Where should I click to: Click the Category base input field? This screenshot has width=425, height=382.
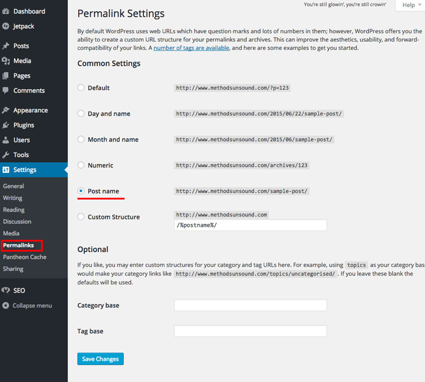click(250, 305)
